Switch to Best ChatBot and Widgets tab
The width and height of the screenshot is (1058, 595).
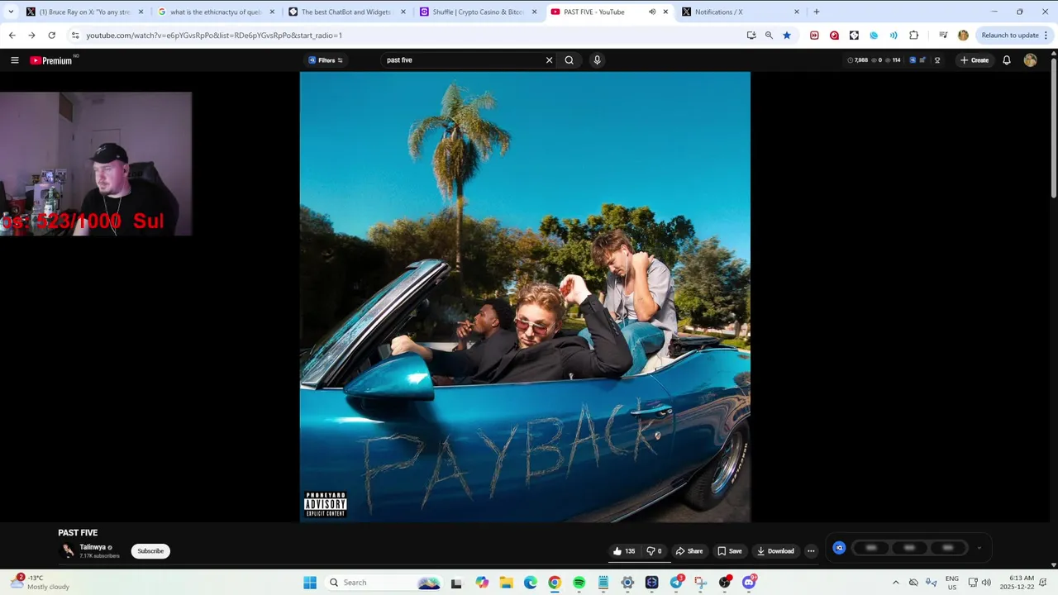pyautogui.click(x=347, y=12)
